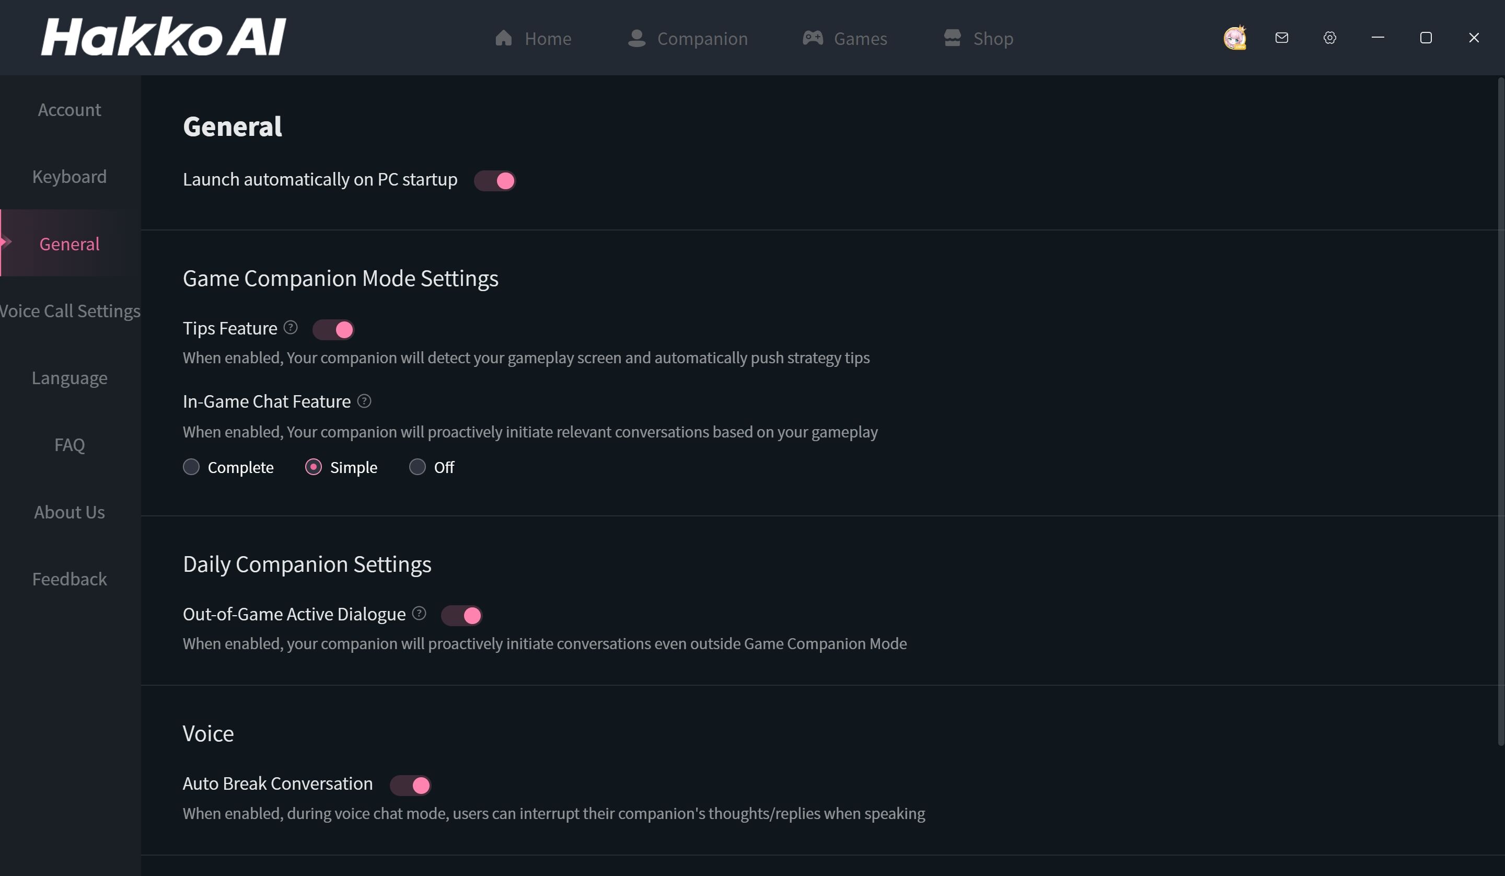Image resolution: width=1505 pixels, height=876 pixels.
Task: Click Game Companion Mode Settings heading
Action: coord(340,279)
